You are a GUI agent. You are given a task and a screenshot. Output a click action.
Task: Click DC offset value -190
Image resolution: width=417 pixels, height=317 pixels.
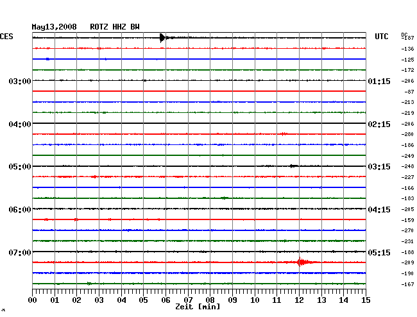click(407, 273)
